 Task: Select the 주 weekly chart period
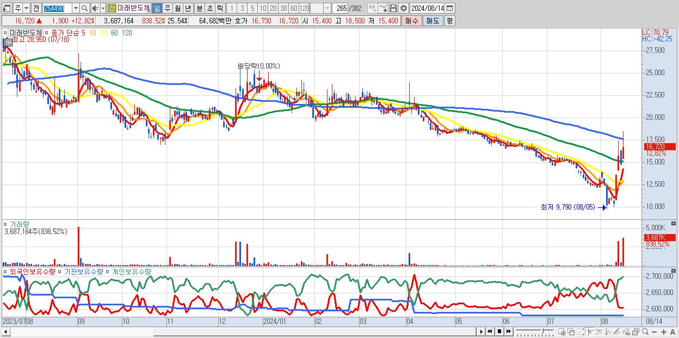coord(167,8)
